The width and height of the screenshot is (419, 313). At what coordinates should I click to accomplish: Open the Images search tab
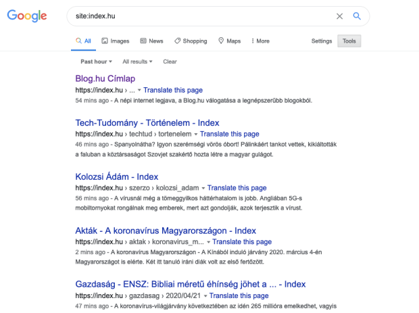[x=115, y=41]
